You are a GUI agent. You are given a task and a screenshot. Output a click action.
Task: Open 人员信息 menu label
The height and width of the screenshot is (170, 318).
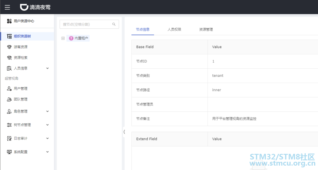(21, 68)
